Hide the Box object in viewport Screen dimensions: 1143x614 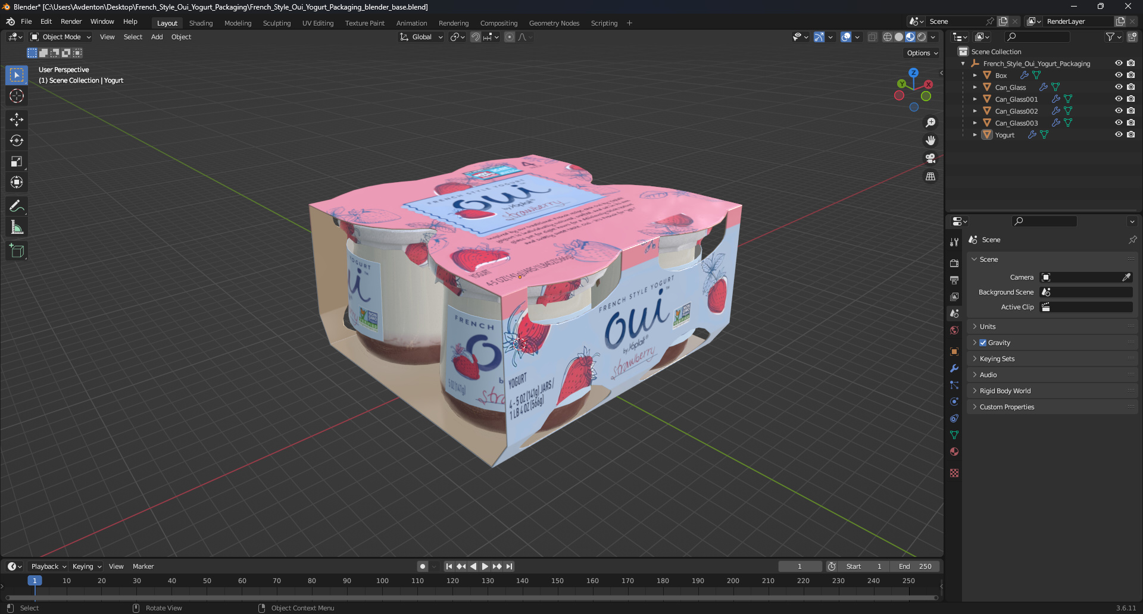point(1119,75)
